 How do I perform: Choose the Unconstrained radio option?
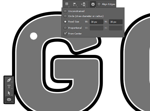click(x=65, y=11)
